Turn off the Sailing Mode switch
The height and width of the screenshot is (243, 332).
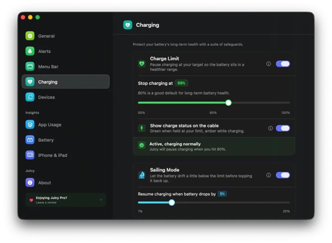283,175
